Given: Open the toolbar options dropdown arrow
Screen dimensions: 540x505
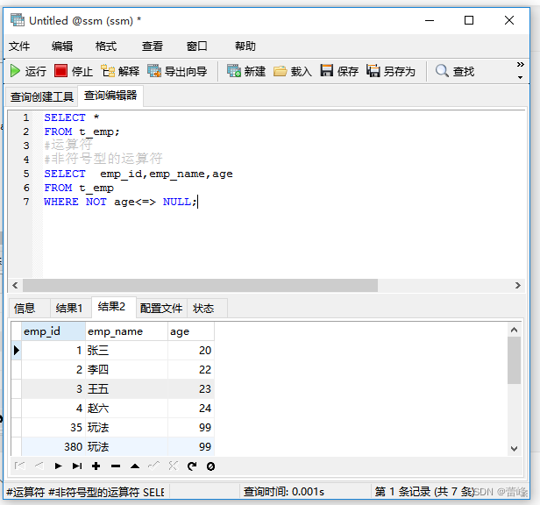Looking at the screenshot, I should 521,77.
